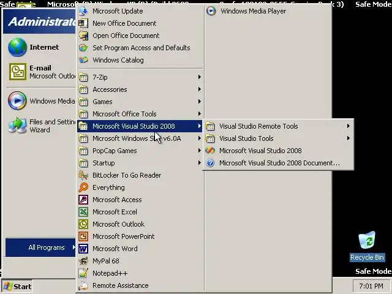Click the Recycle Bin desktop icon
This screenshot has height=294, width=392.
(367, 240)
